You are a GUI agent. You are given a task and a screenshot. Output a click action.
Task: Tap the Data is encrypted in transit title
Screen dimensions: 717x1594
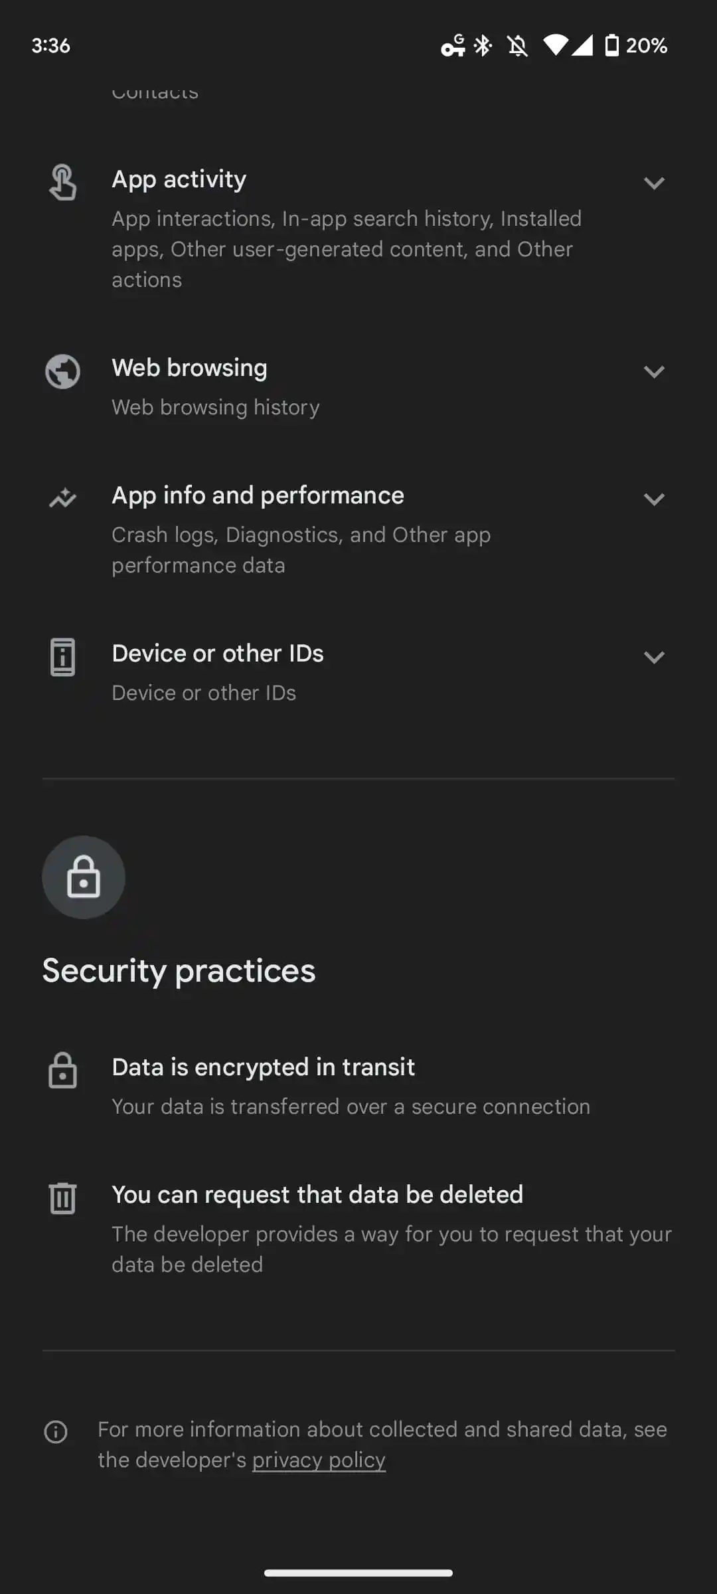click(x=264, y=1067)
